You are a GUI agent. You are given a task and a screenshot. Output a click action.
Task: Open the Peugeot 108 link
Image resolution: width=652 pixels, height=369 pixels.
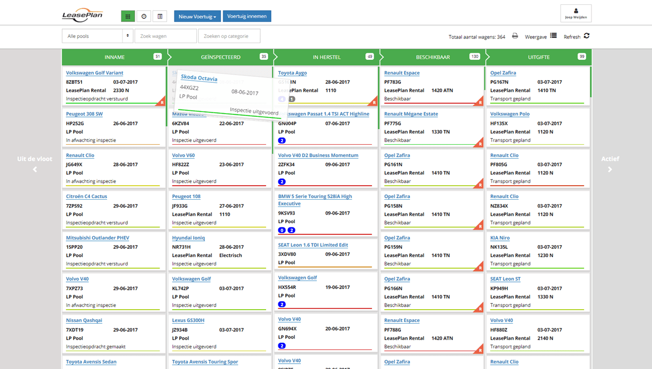[186, 197]
